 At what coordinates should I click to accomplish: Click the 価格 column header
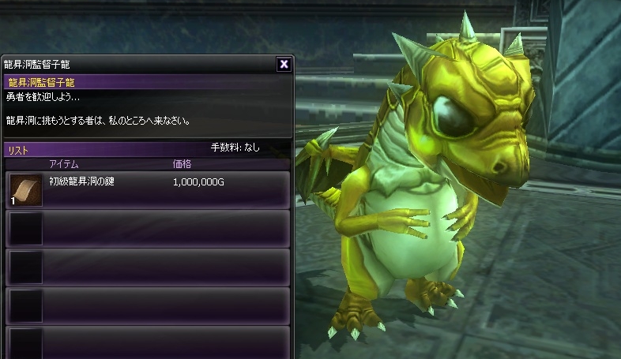pyautogui.click(x=182, y=164)
